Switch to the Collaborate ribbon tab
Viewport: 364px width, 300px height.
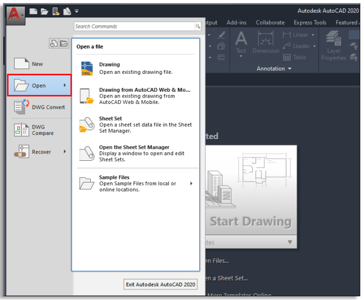point(270,23)
